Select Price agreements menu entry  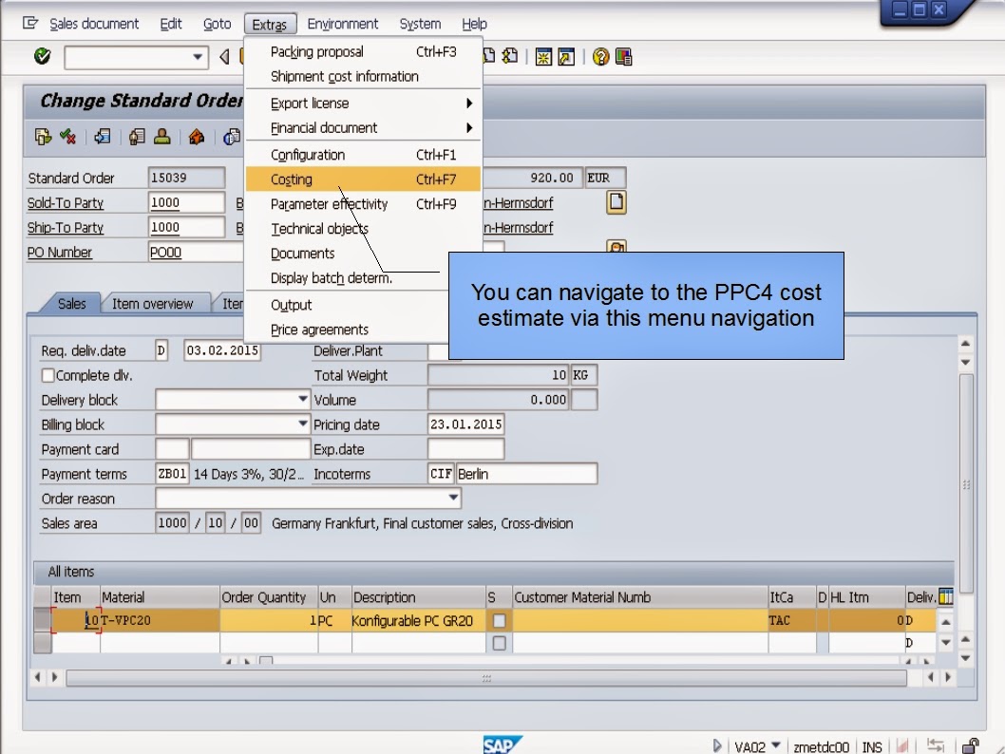[347, 330]
